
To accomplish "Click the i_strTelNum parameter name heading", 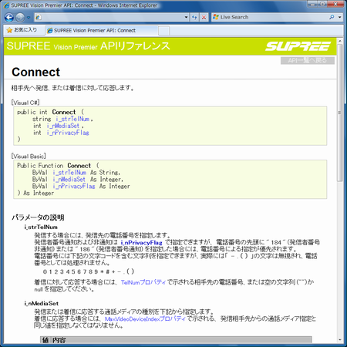I will (41, 227).
